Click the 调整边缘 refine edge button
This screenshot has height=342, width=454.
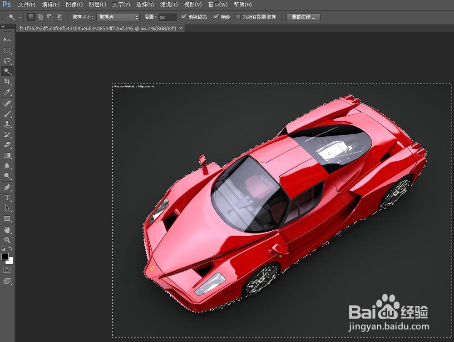click(x=303, y=17)
